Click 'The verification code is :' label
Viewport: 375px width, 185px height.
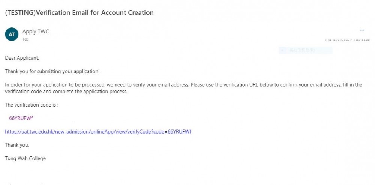[31, 105]
